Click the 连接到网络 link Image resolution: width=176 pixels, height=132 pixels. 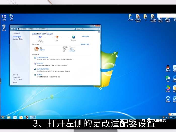[40, 63]
